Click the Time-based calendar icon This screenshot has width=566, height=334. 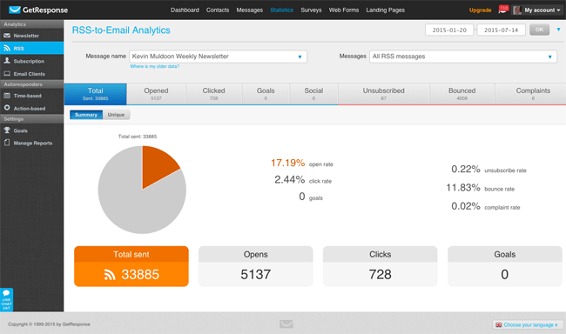pyautogui.click(x=7, y=96)
